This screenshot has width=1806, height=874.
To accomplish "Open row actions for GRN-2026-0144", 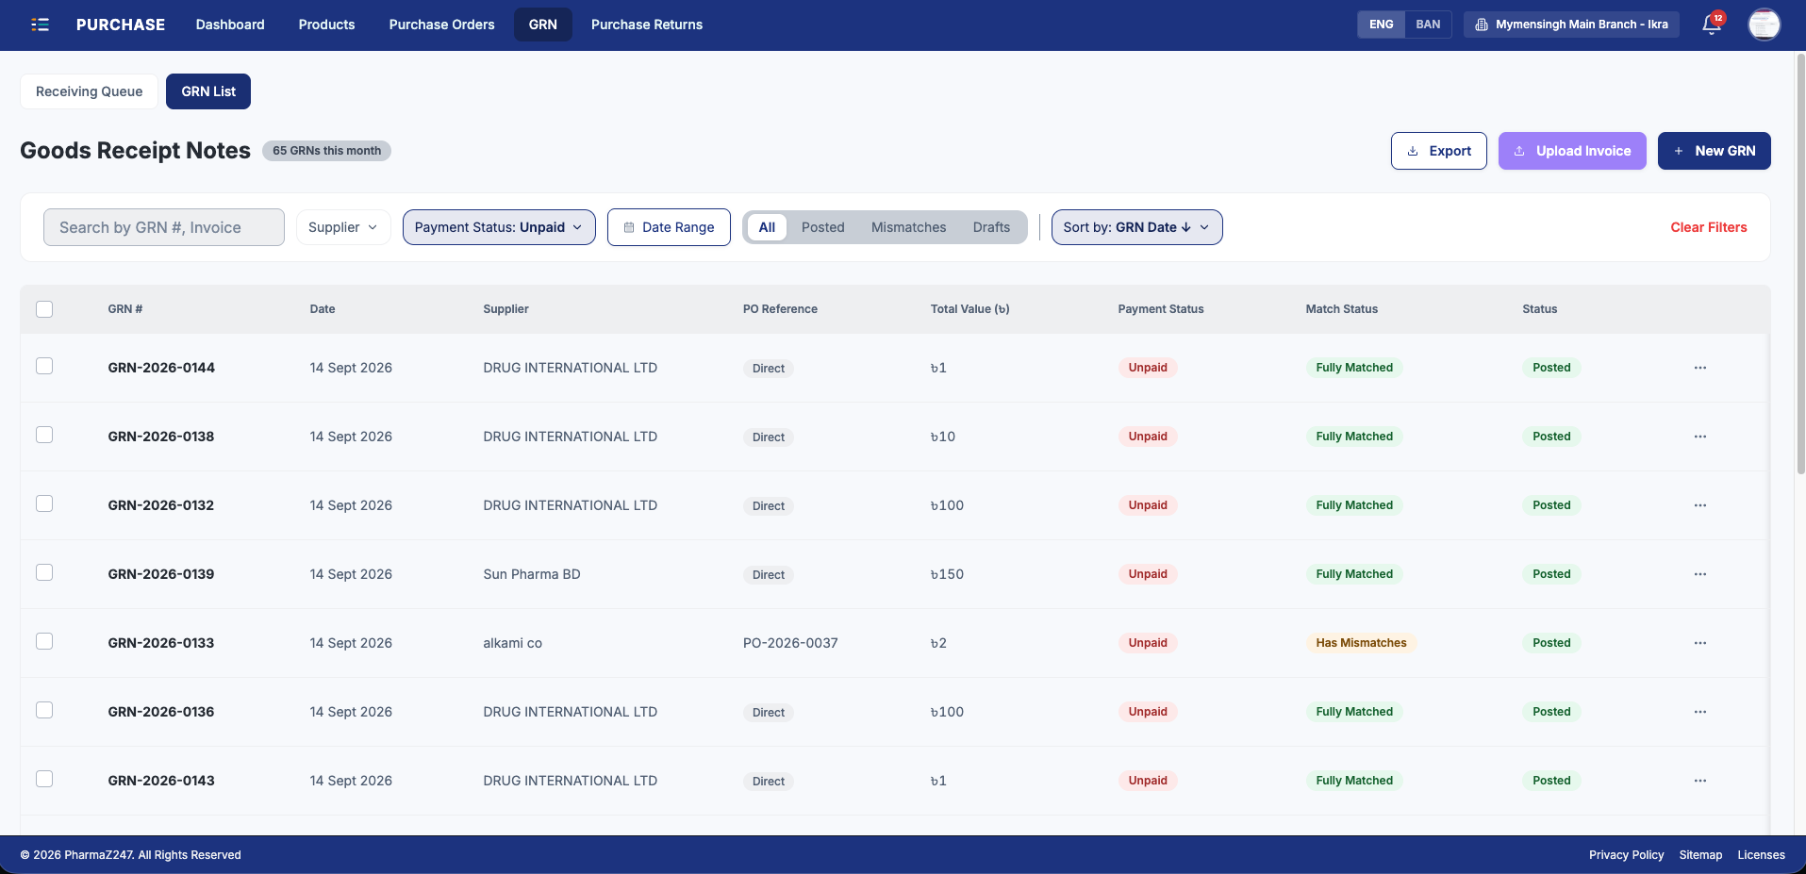I will pos(1700,368).
